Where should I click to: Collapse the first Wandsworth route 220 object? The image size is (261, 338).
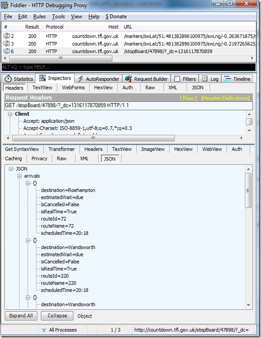28,240
